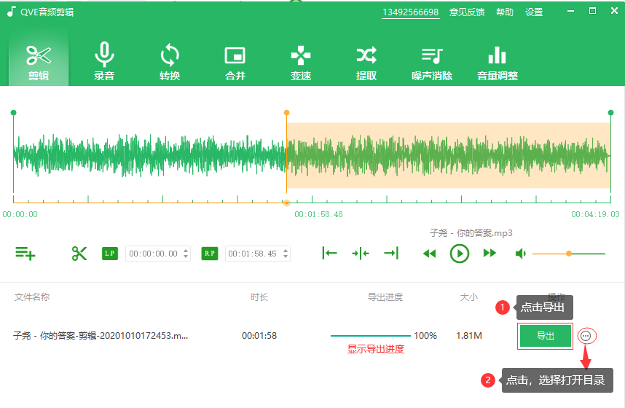Click the center-on-cursor icon
This screenshot has height=408, width=625.
click(361, 254)
